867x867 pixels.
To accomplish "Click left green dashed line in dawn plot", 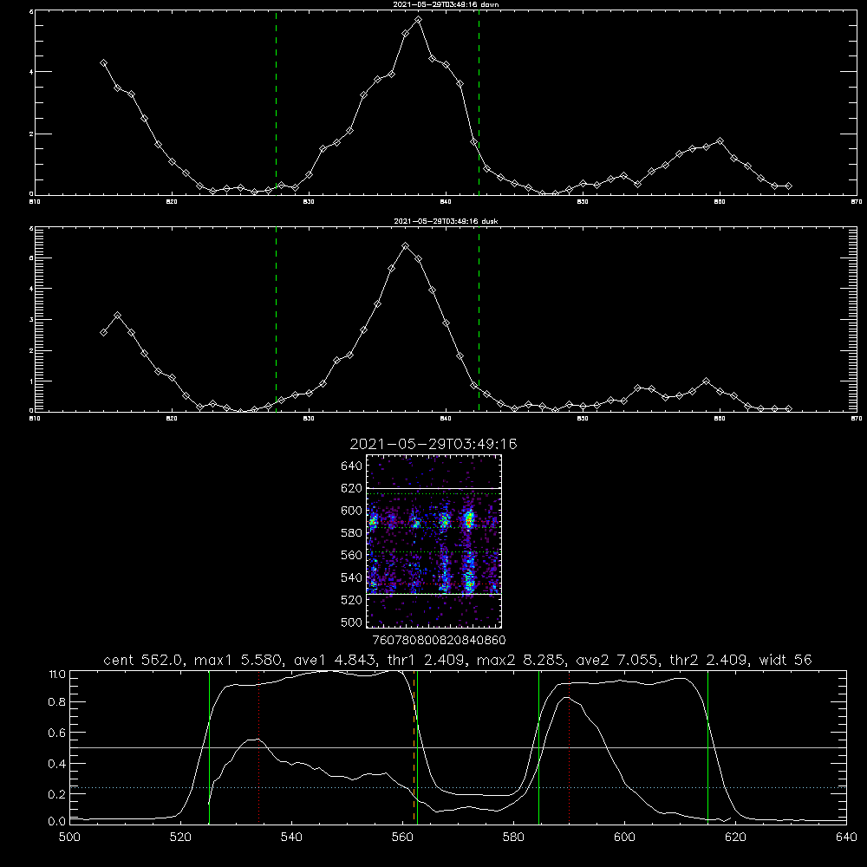I will (x=276, y=103).
